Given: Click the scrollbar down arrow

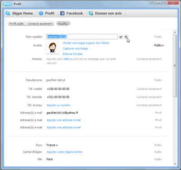Looking at the screenshot, I should (175, 164).
